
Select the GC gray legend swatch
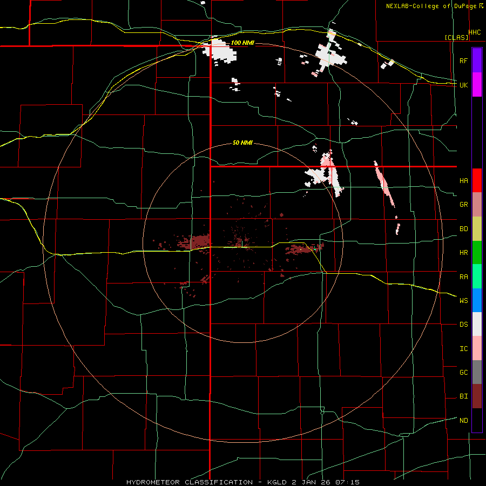coord(477,372)
